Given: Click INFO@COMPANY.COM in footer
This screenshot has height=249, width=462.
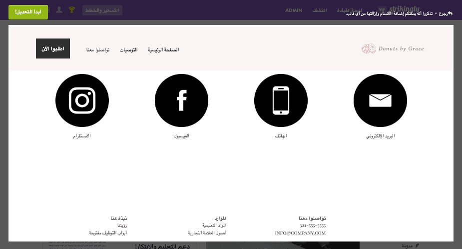Looking at the screenshot, I should coord(300,233).
